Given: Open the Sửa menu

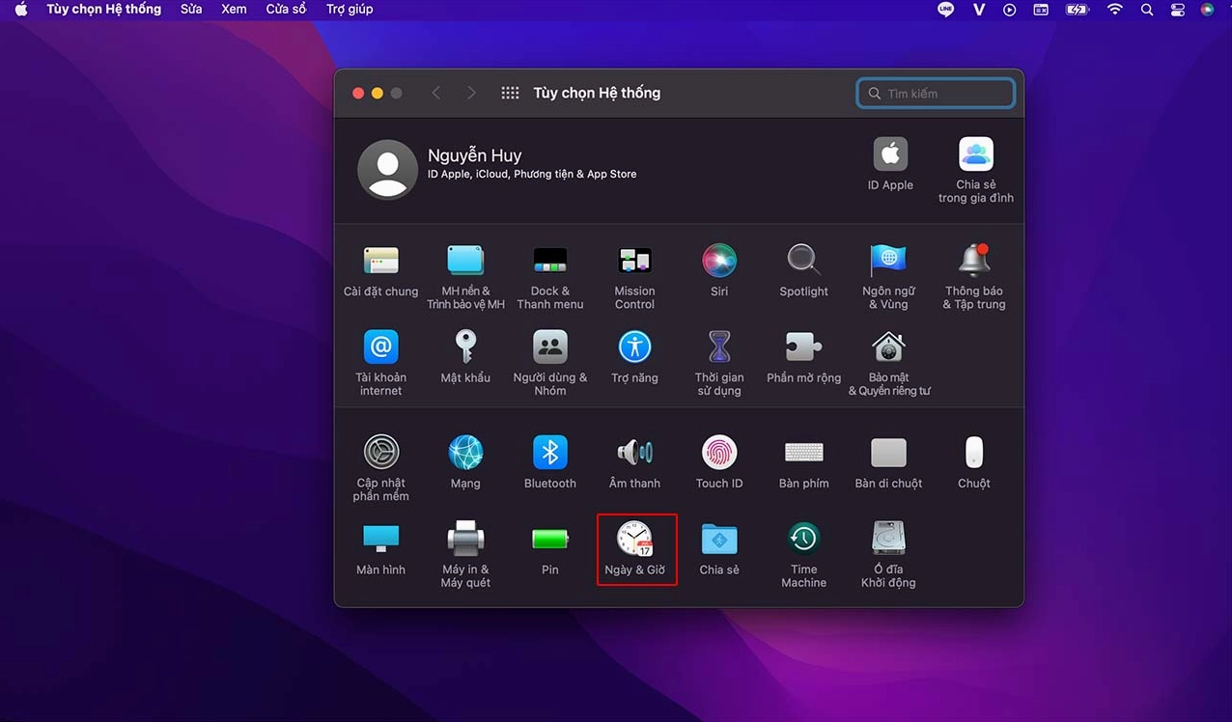Looking at the screenshot, I should pos(191,10).
